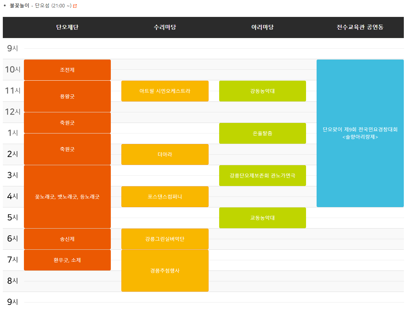Screen dimensions: 407x311
Task: Click the 12시 time label
Action: point(12,112)
